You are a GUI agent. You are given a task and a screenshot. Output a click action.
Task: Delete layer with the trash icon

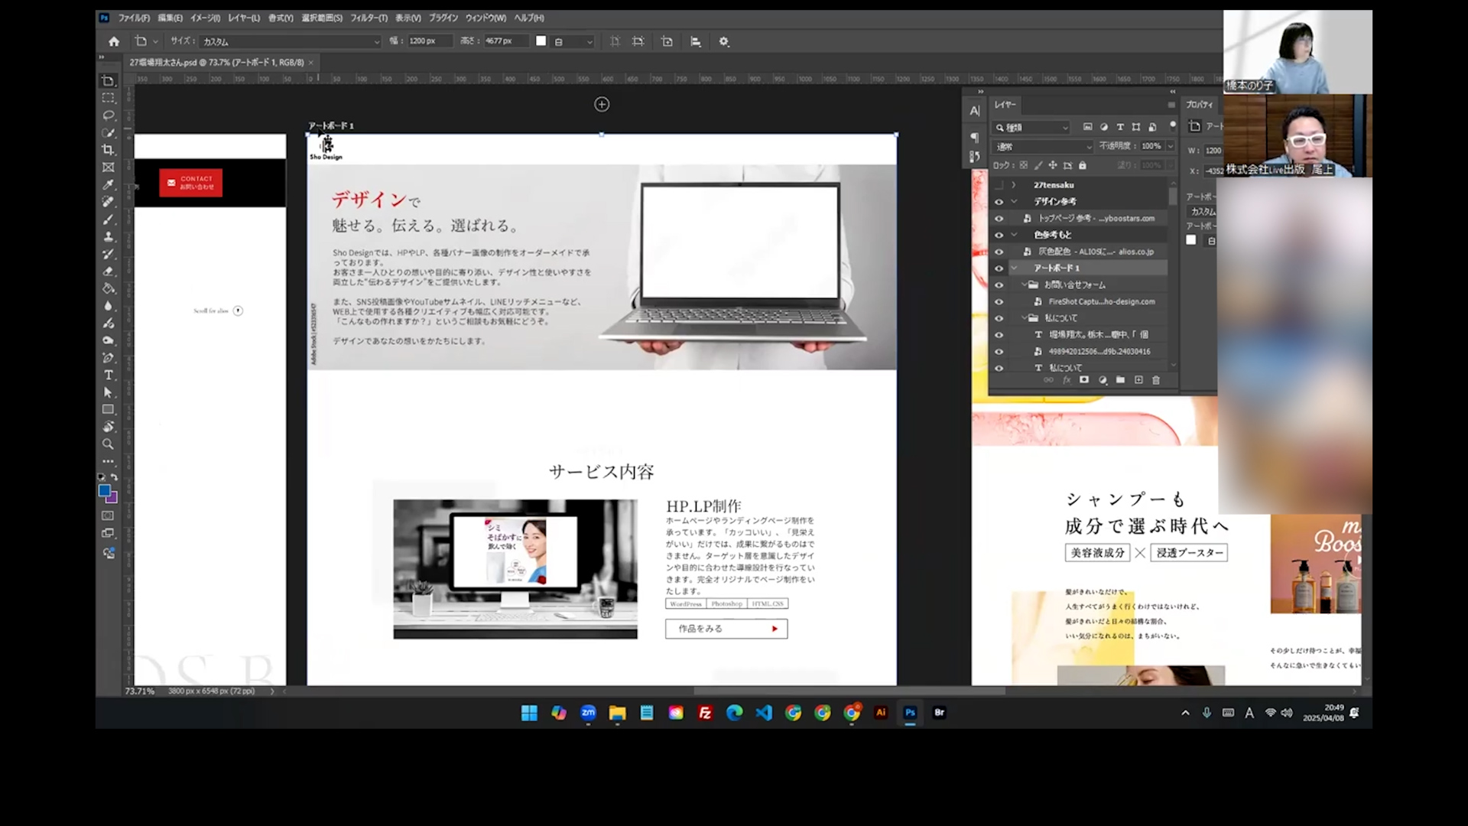pos(1156,380)
